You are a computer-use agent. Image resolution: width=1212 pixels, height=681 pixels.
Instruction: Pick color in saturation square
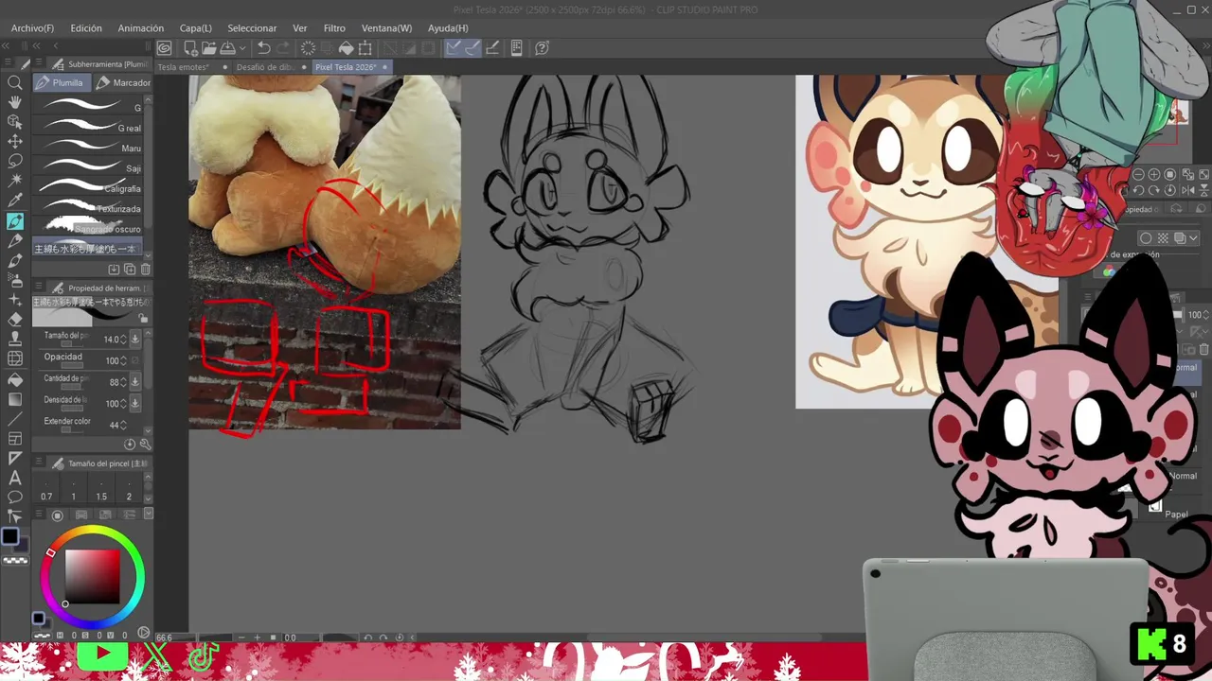coord(92,575)
